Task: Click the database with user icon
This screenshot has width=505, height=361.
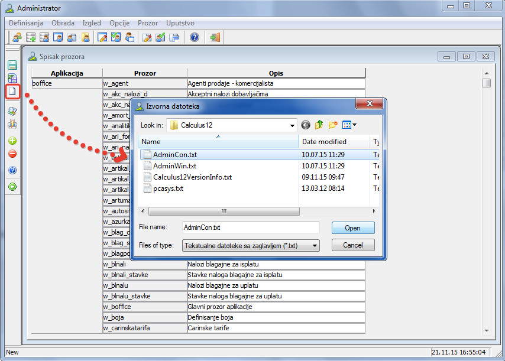Action: (44, 37)
